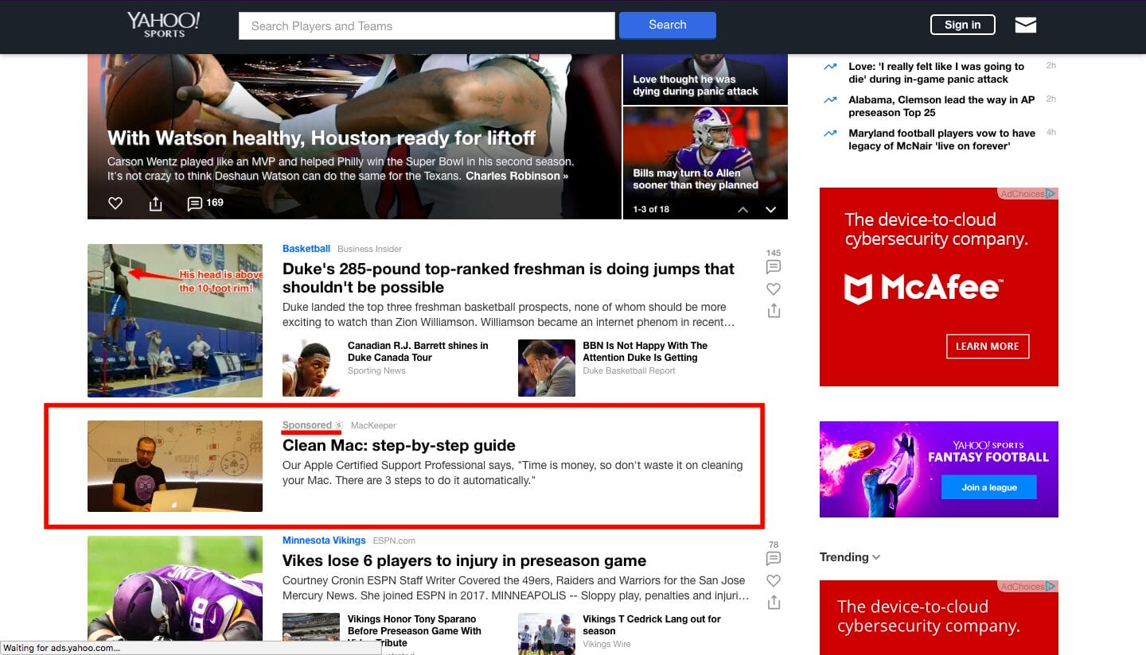Click the Search Players and Teams field
This screenshot has width=1146, height=655.
[427, 25]
